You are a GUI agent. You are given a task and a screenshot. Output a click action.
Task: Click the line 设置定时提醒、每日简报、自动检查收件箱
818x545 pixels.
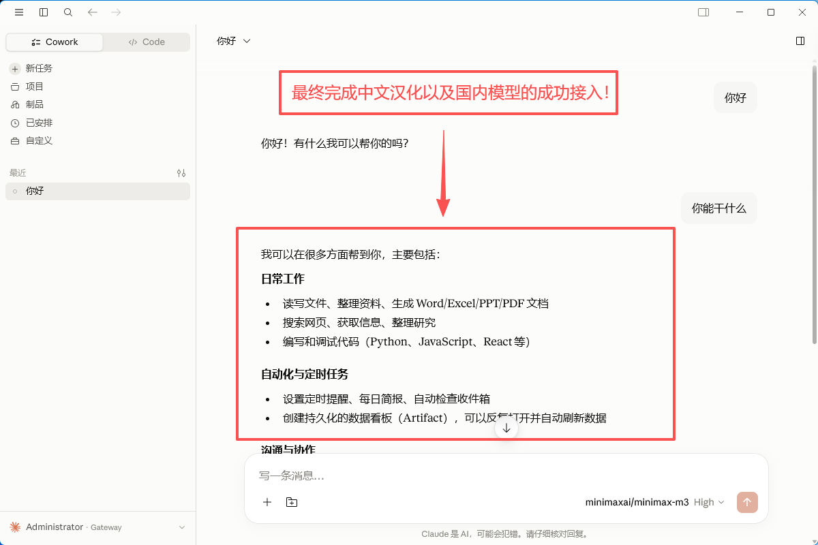[387, 399]
